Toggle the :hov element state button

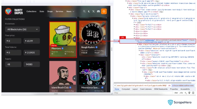pos(176,93)
